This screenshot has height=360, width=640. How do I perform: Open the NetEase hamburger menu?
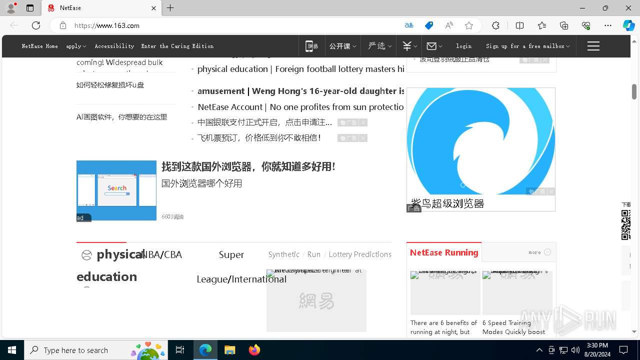[593, 46]
